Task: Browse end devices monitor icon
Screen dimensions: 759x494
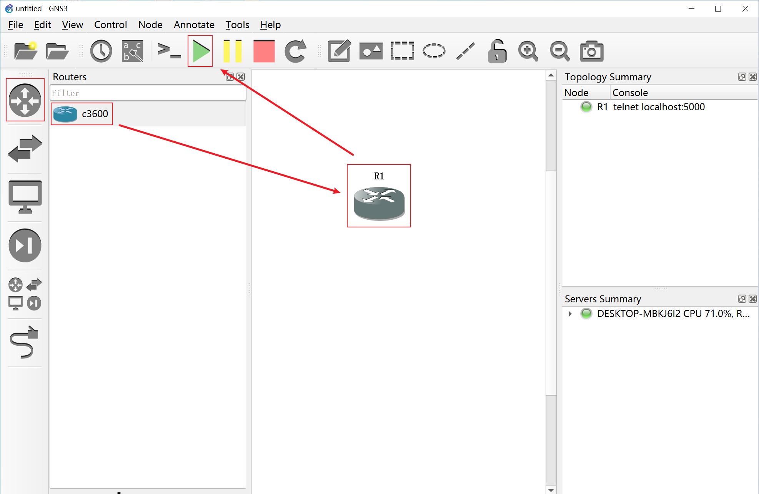Action: coord(25,197)
